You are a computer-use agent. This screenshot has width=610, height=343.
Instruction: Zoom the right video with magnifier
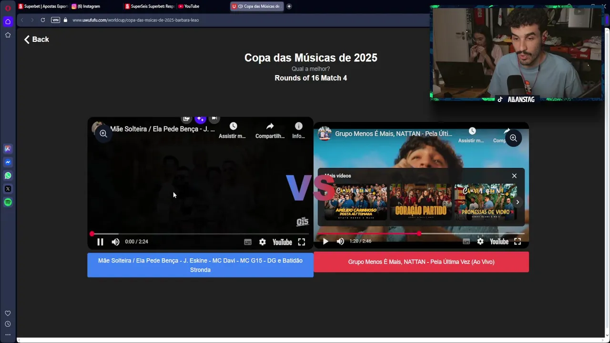point(513,138)
